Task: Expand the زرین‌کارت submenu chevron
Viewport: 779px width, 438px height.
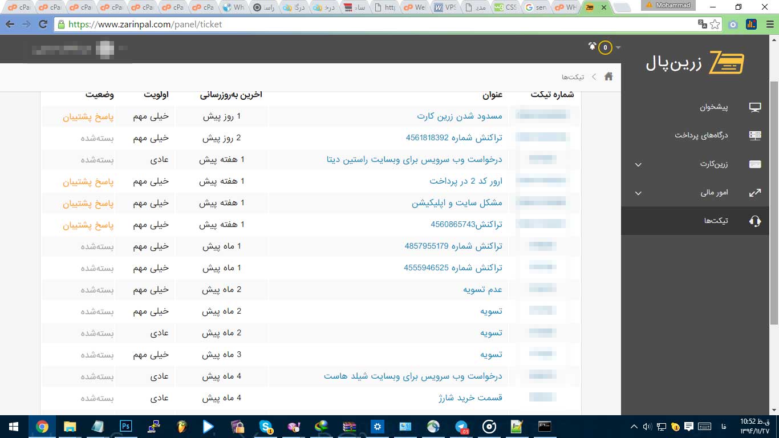Action: click(638, 165)
